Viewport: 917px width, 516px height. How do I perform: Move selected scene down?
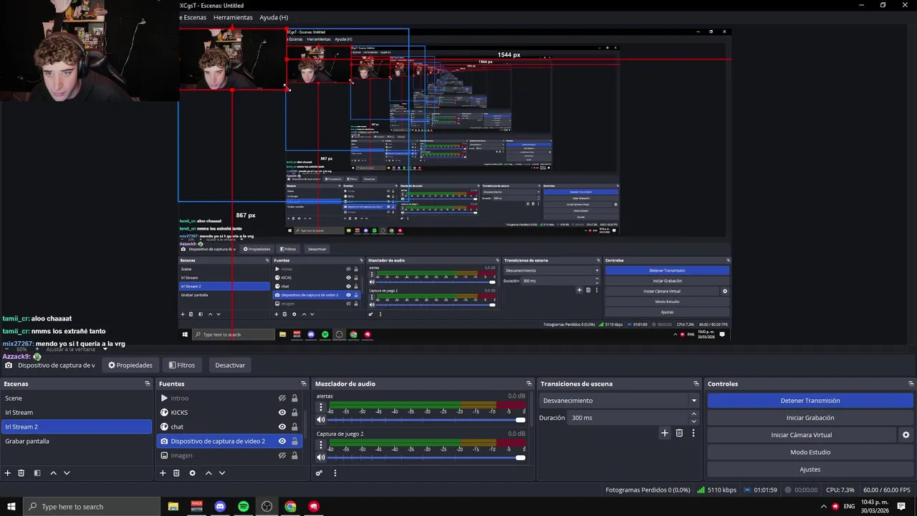pos(67,473)
